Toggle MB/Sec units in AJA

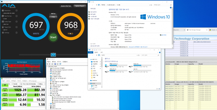pos(53,14)
